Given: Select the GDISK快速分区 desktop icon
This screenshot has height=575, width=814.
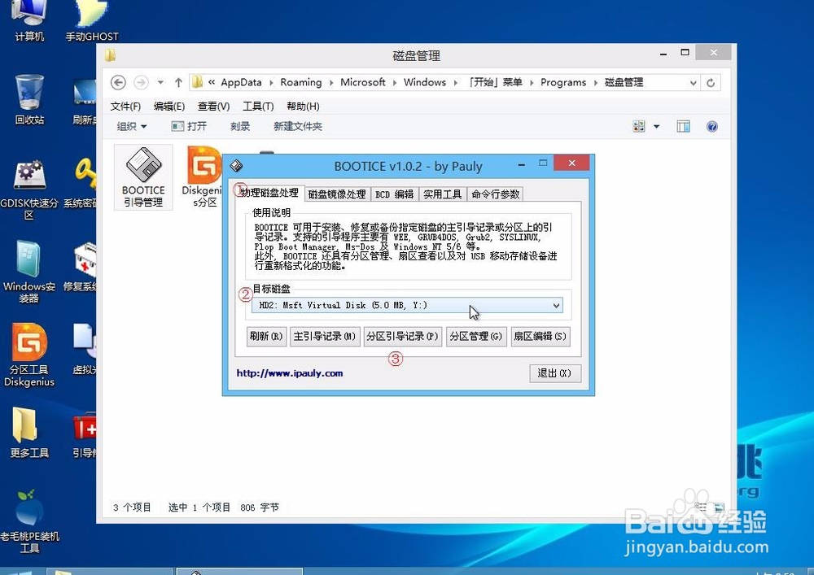Looking at the screenshot, I should tap(29, 189).
